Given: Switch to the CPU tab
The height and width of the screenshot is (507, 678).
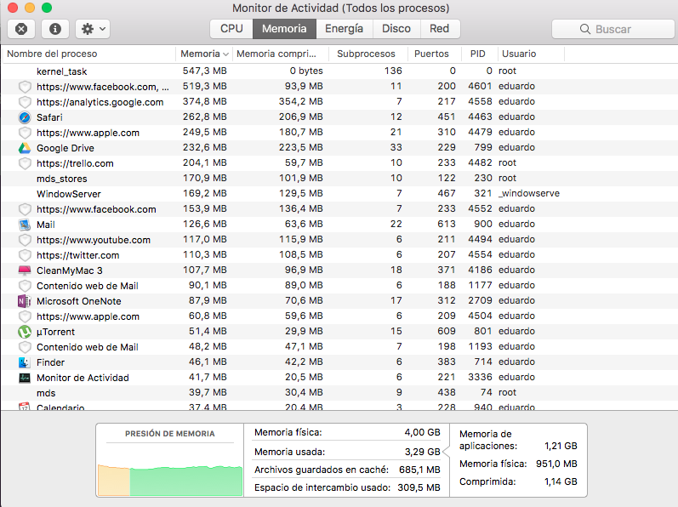Looking at the screenshot, I should [231, 29].
